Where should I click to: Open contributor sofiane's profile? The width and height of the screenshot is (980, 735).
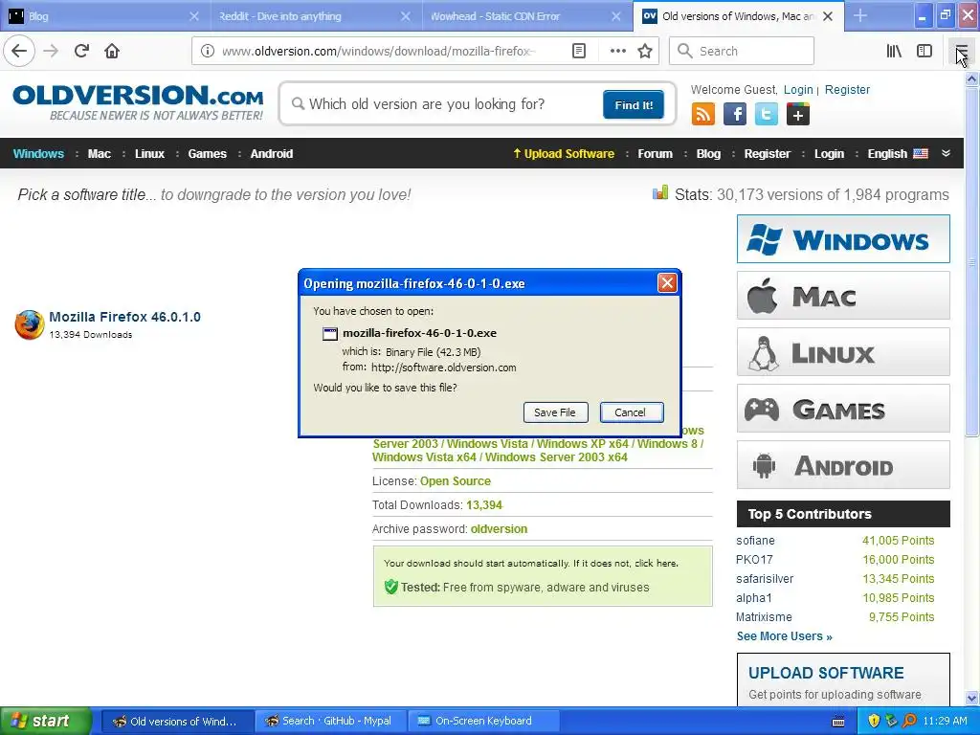point(755,541)
